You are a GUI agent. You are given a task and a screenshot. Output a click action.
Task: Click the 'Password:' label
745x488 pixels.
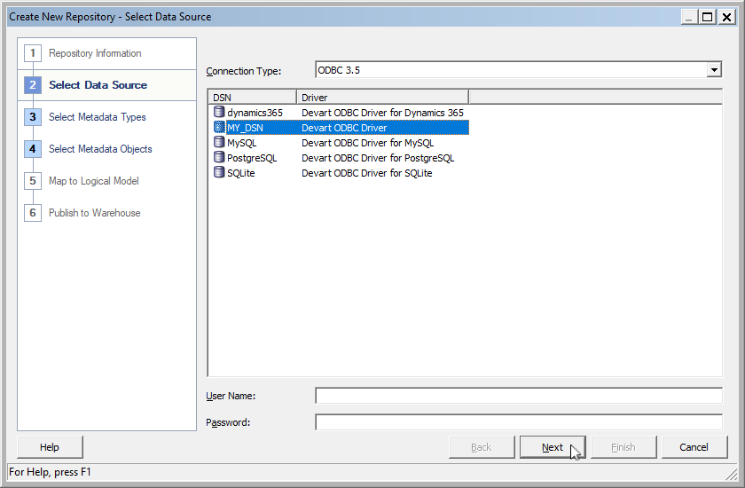click(228, 422)
